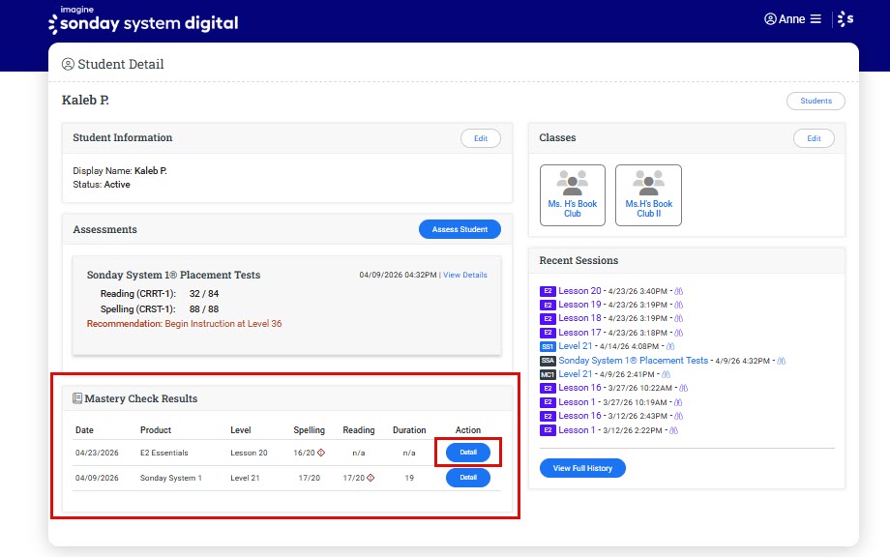This screenshot has width=890, height=557.
Task: Open Detail for the E2 Essentials mastery check
Action: click(x=467, y=453)
